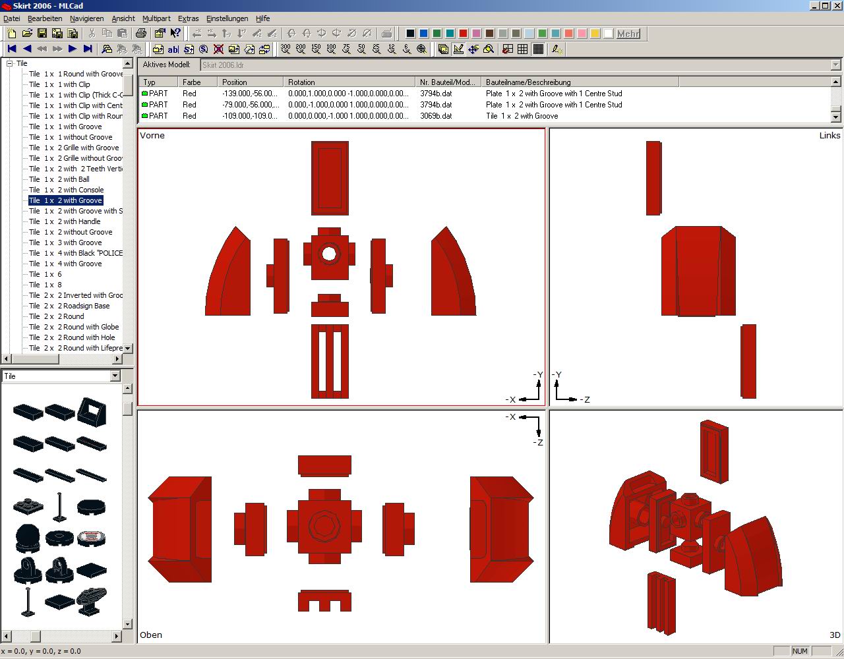The height and width of the screenshot is (659, 844).
Task: Jump to the first building step
Action: click(12, 49)
